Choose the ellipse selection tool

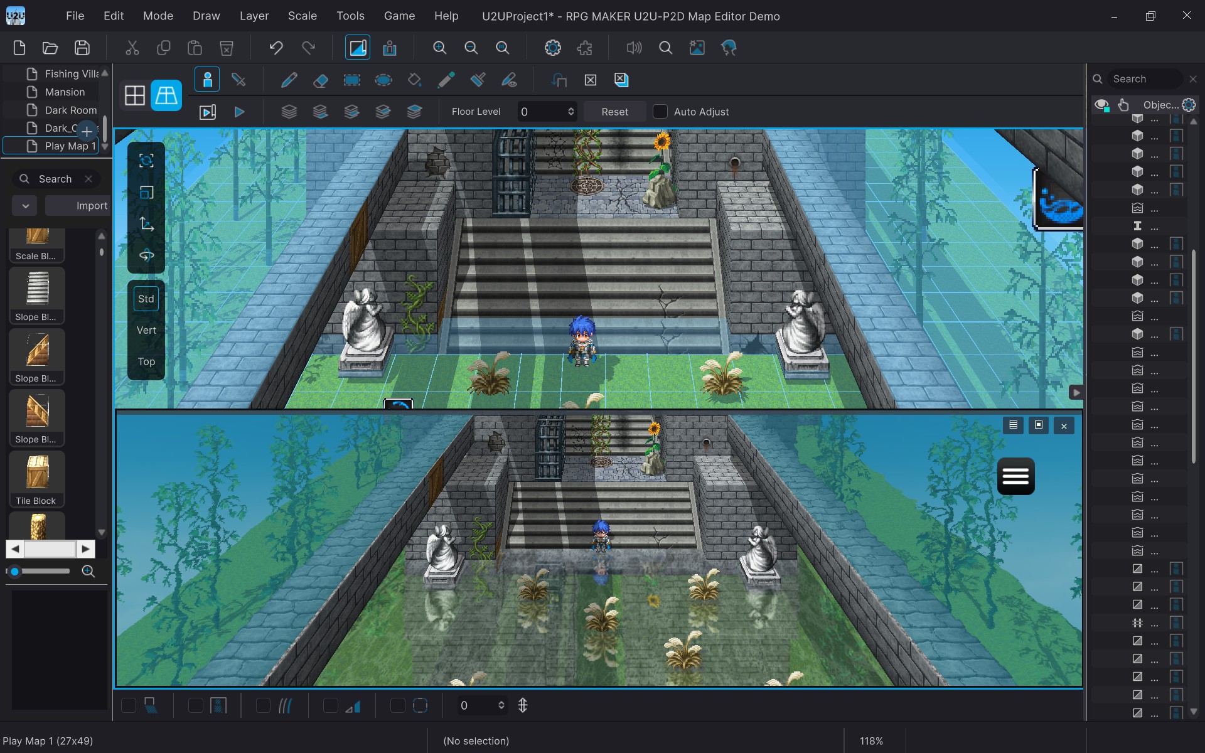(383, 80)
